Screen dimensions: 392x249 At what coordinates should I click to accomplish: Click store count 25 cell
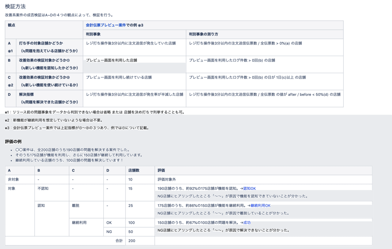coord(140,210)
